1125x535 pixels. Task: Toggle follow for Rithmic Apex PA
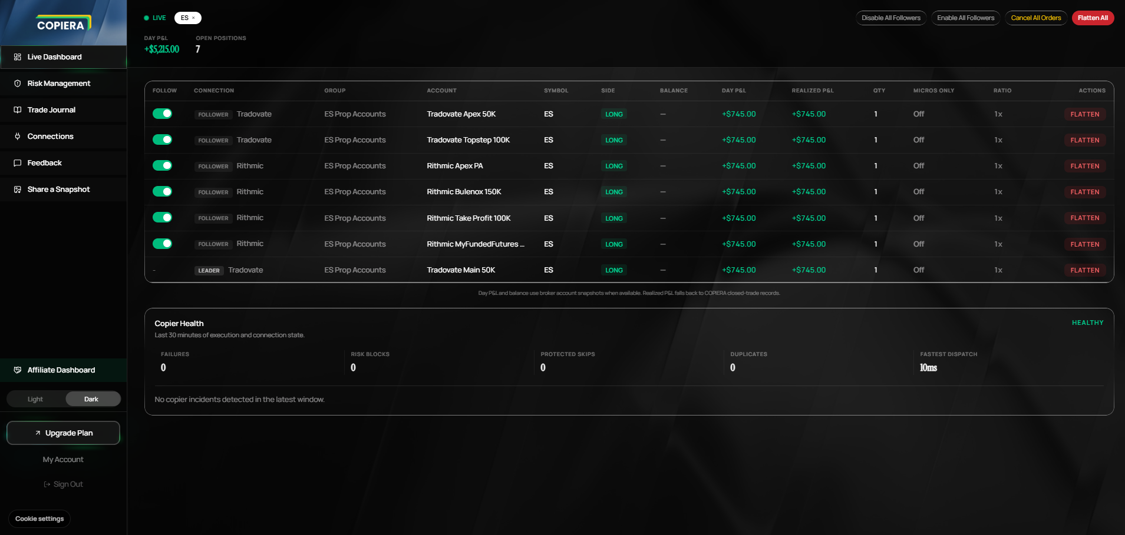(162, 165)
